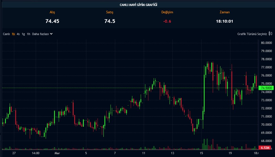Click the 80.0000 level on price scale
This screenshot has width=275, height=157.
[x=266, y=43]
